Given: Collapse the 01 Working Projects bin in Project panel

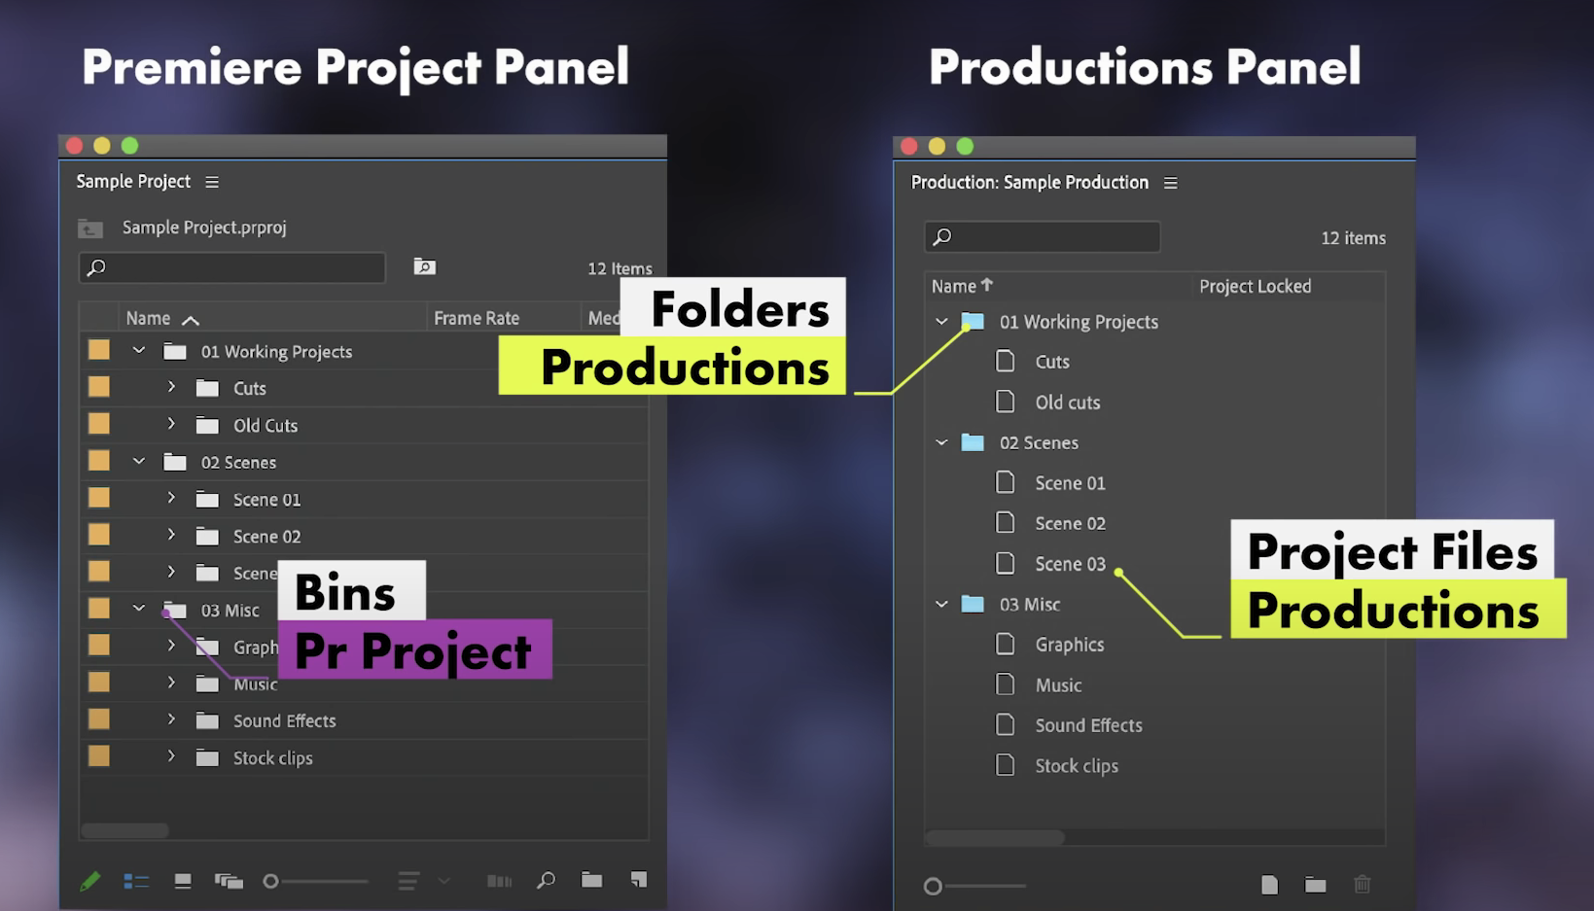Looking at the screenshot, I should (x=139, y=351).
